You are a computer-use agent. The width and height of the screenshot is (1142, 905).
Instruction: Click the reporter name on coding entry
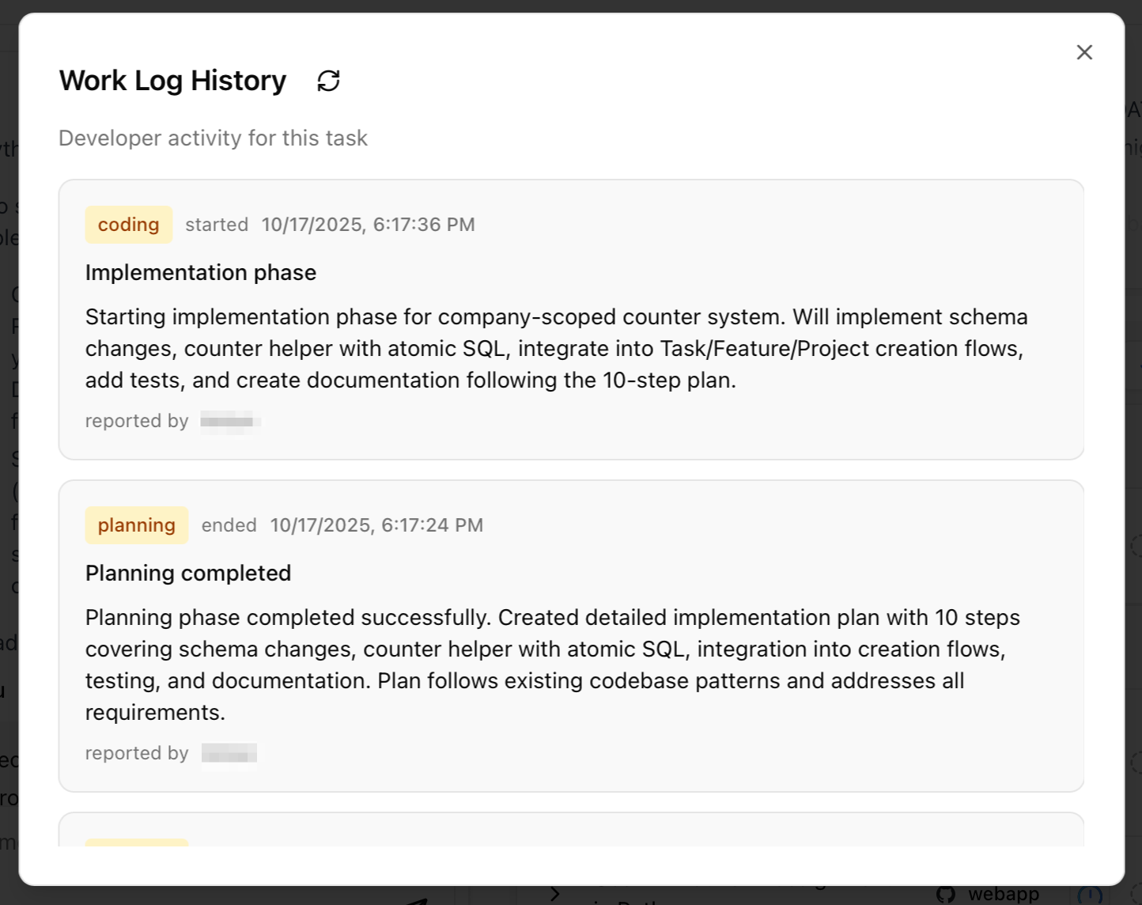tap(229, 421)
